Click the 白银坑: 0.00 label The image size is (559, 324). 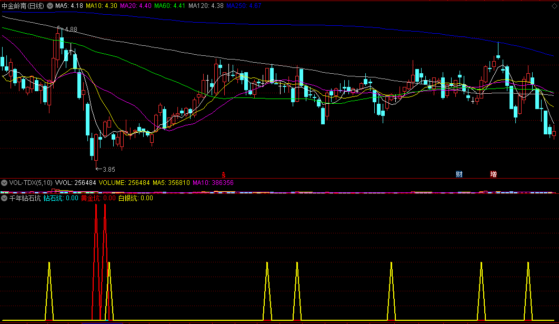tap(136, 198)
